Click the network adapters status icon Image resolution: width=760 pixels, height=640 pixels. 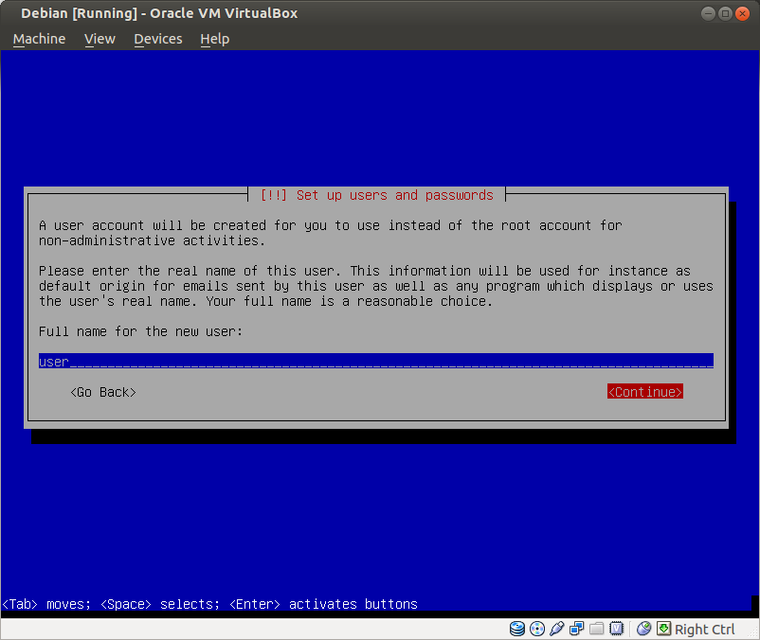[x=577, y=629]
